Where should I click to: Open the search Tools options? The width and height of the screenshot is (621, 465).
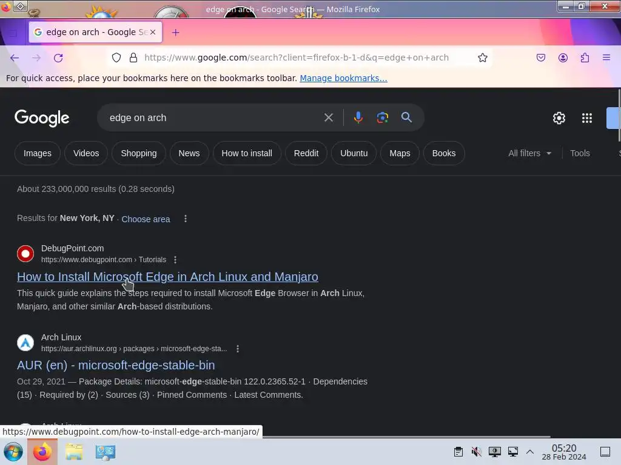[x=580, y=153]
